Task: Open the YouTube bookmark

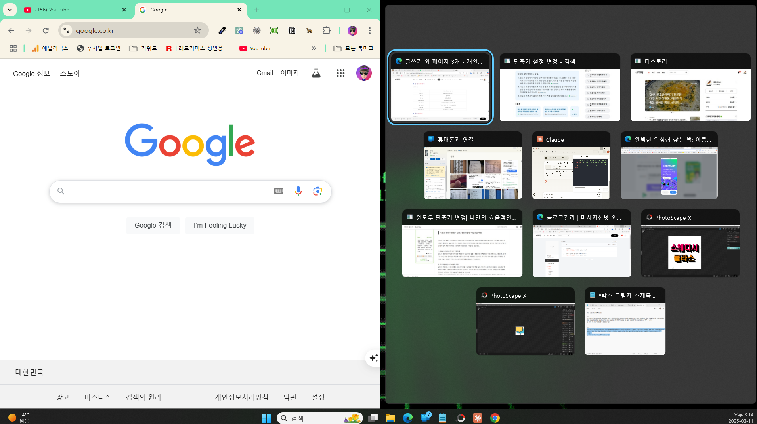Action: (255, 48)
